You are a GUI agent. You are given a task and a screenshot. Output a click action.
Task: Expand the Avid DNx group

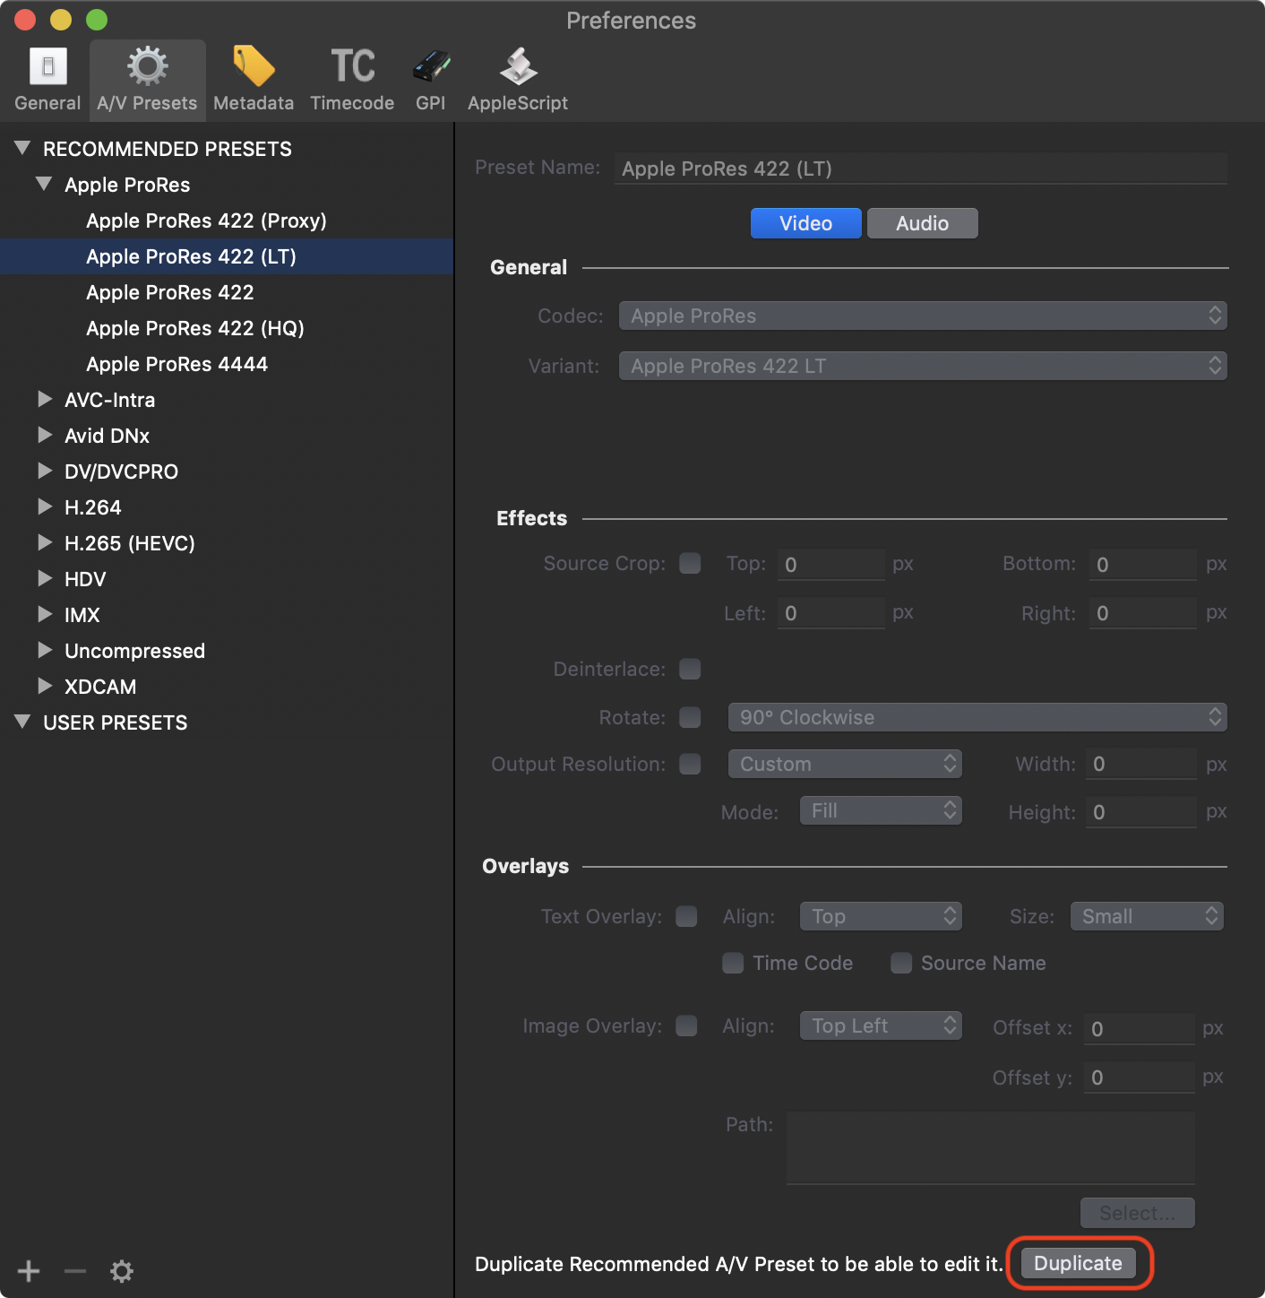click(45, 435)
